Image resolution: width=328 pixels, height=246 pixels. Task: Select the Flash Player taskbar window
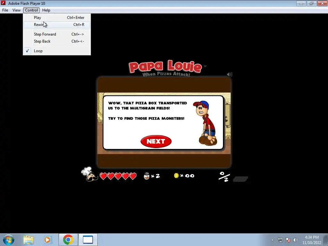(88, 240)
